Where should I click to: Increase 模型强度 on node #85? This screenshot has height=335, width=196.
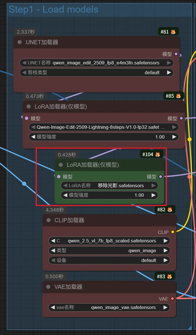tap(174, 137)
